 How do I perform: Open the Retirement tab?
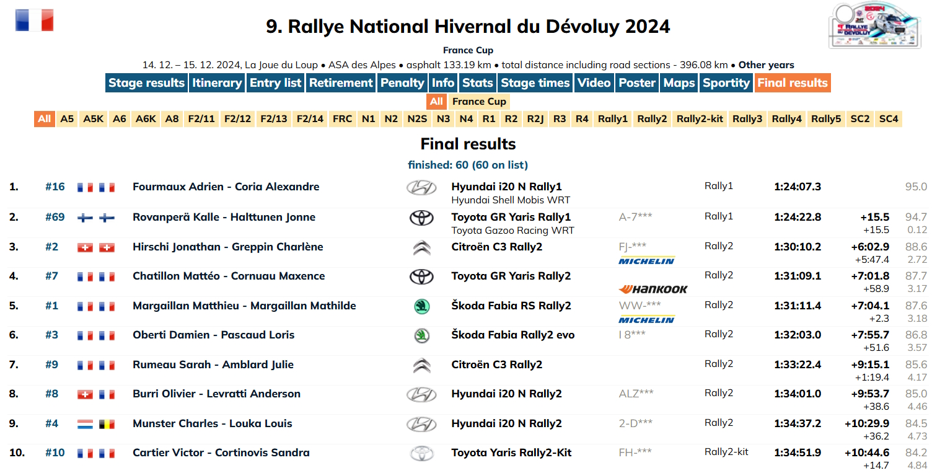click(x=341, y=83)
